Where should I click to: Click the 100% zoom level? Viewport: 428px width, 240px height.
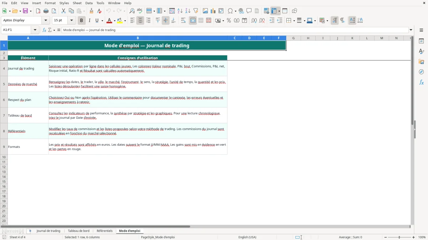(422, 237)
